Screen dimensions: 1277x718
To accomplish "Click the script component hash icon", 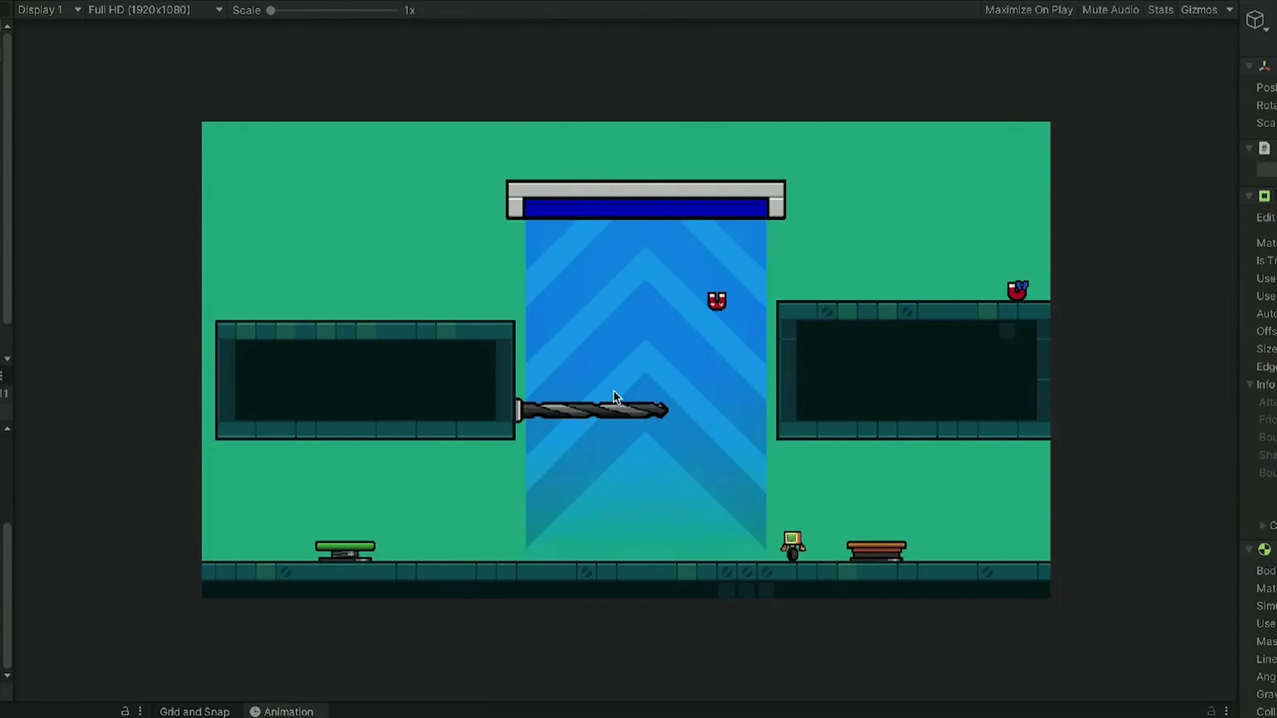I will tap(1265, 148).
